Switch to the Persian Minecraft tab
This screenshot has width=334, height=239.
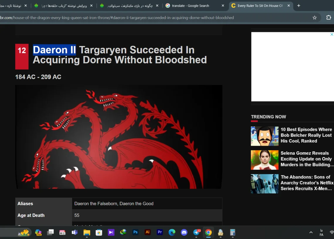point(129,6)
